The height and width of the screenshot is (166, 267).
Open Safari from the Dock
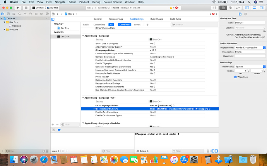pos(44,159)
